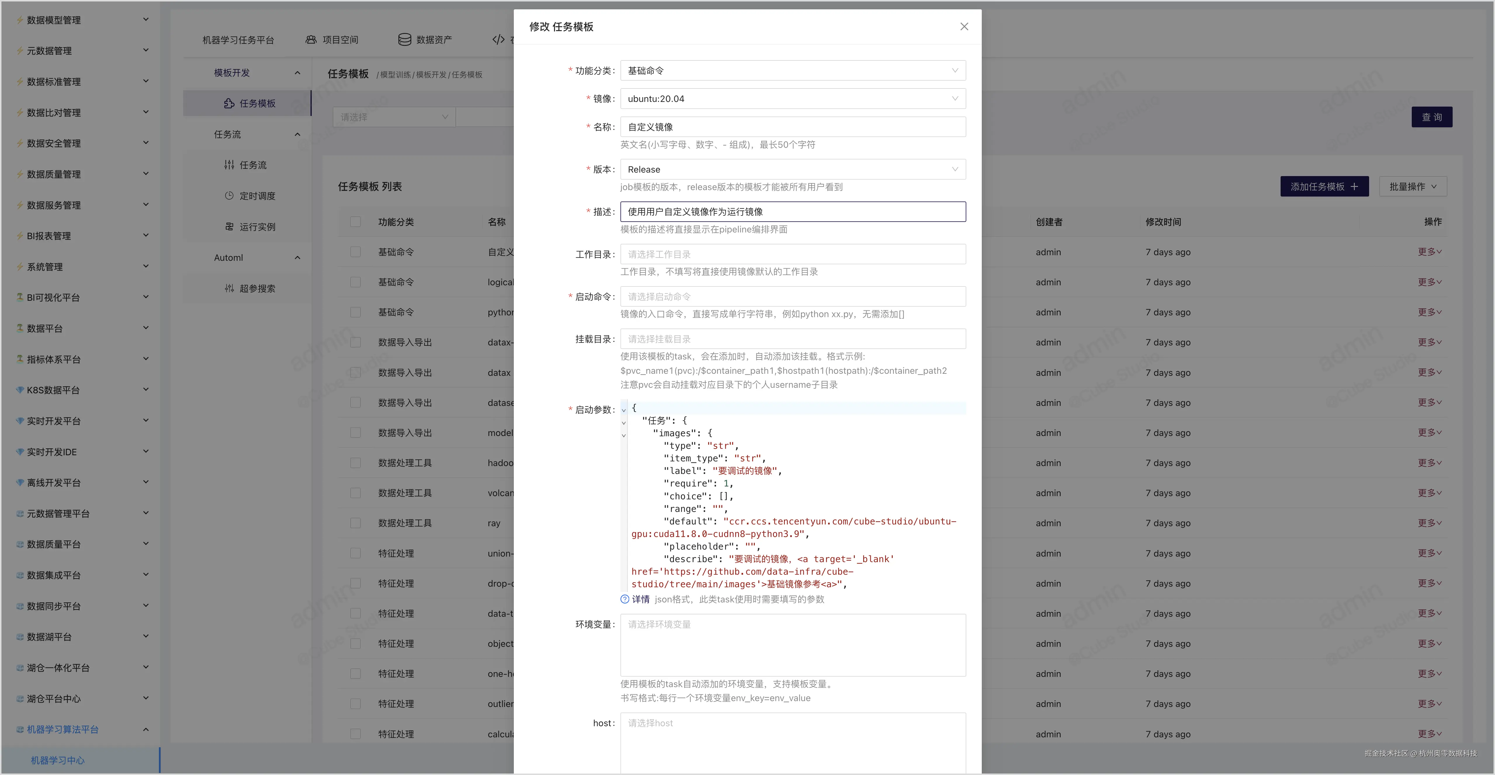
Task: Open the 功能分类 dropdown
Action: point(792,70)
